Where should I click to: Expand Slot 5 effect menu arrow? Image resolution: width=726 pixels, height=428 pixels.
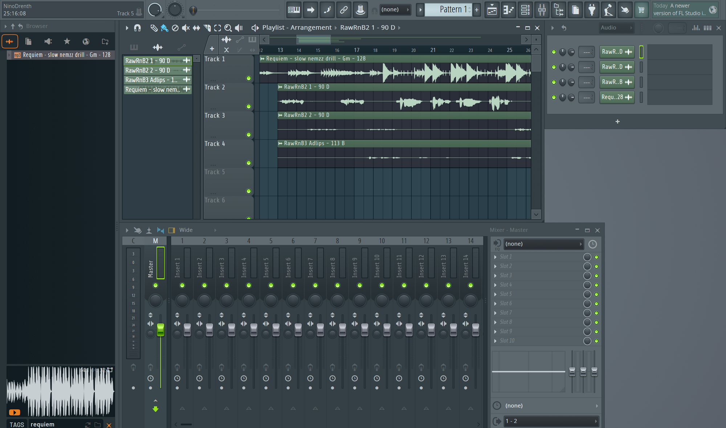(x=495, y=294)
